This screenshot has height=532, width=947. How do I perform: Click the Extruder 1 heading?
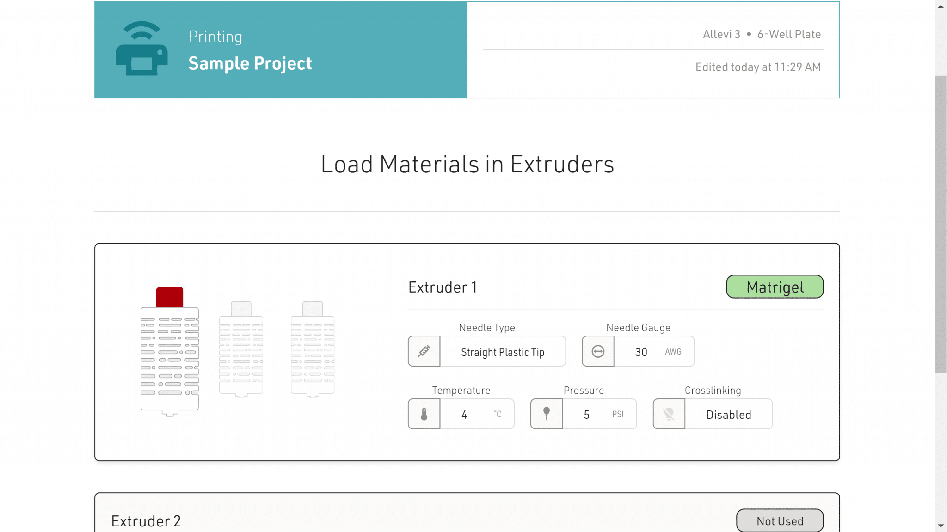coord(443,287)
